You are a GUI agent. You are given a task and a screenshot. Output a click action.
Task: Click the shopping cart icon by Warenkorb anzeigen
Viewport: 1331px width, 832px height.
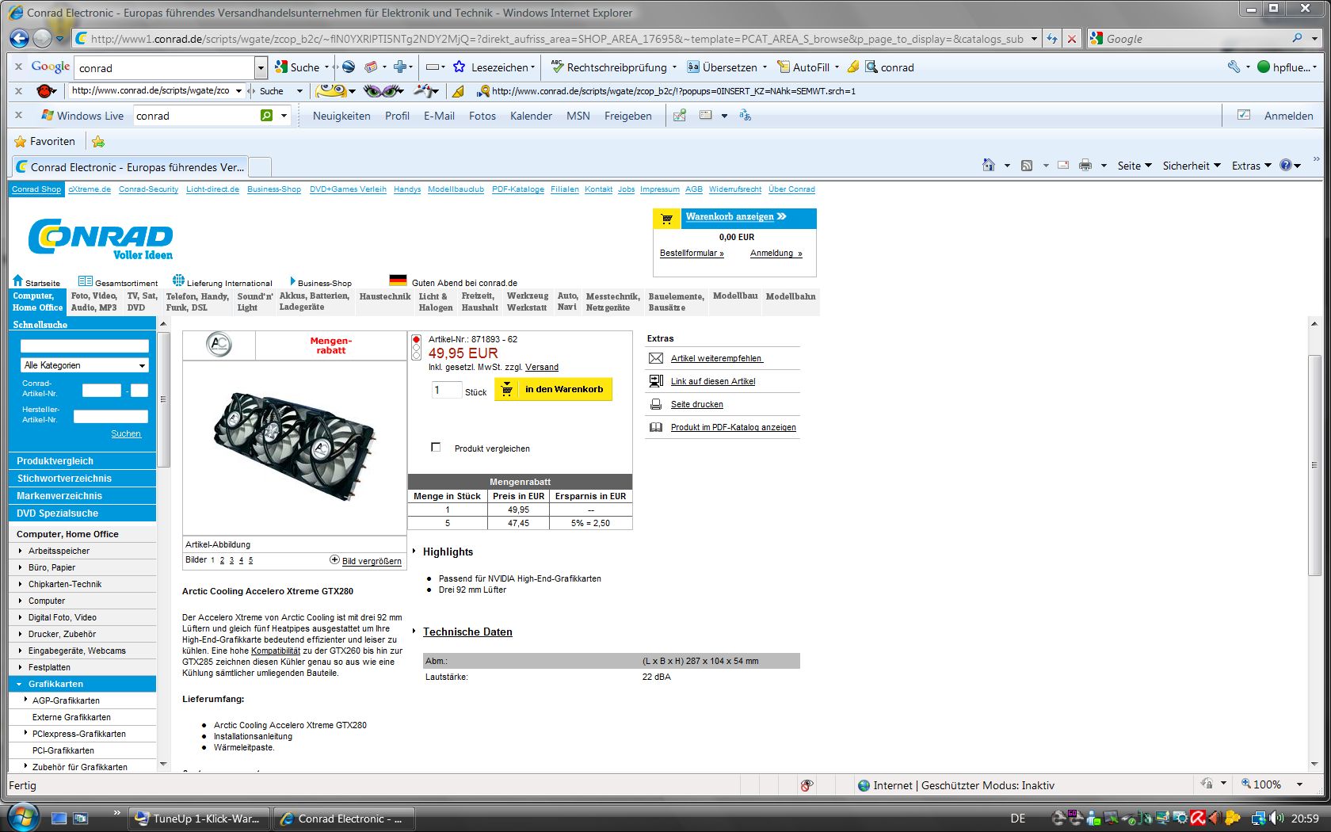(666, 219)
